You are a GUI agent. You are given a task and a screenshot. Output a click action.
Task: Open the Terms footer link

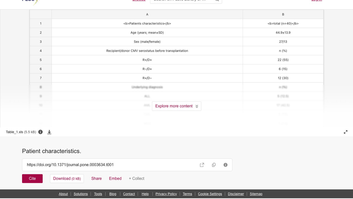coord(187,194)
